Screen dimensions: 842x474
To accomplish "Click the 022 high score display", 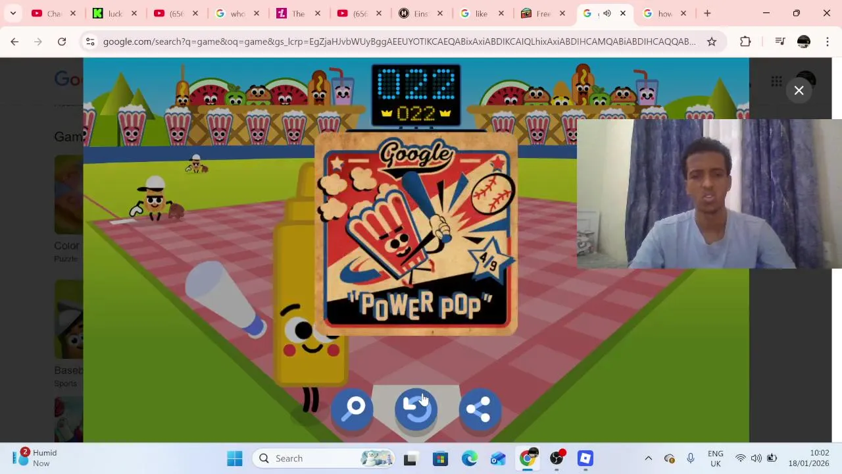I will (416, 114).
